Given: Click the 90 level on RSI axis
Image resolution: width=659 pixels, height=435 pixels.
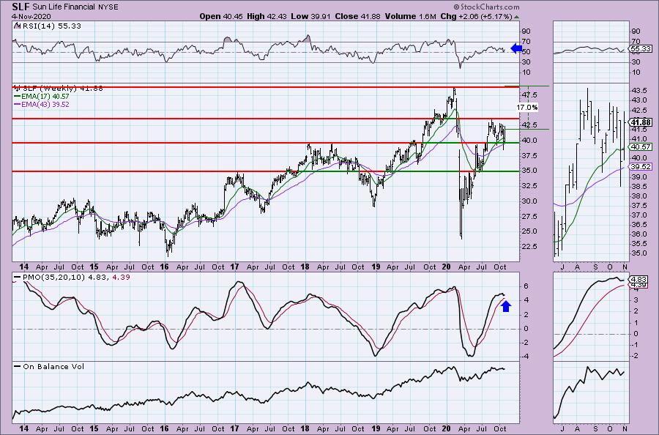Looking at the screenshot, I should [526, 31].
